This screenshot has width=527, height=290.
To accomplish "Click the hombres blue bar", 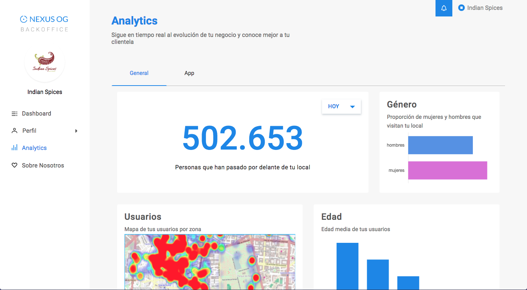I will pyautogui.click(x=441, y=145).
